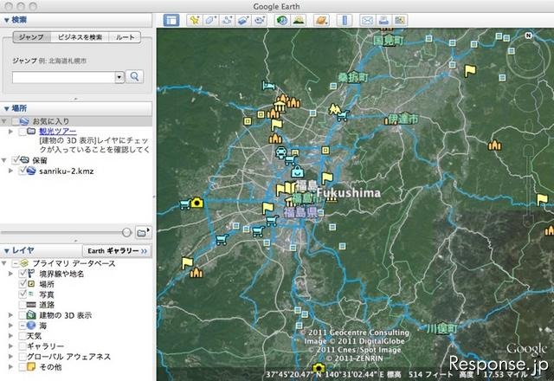Click the shopping bag icon on the map
The height and width of the screenshot is (381, 554).
(298, 171)
